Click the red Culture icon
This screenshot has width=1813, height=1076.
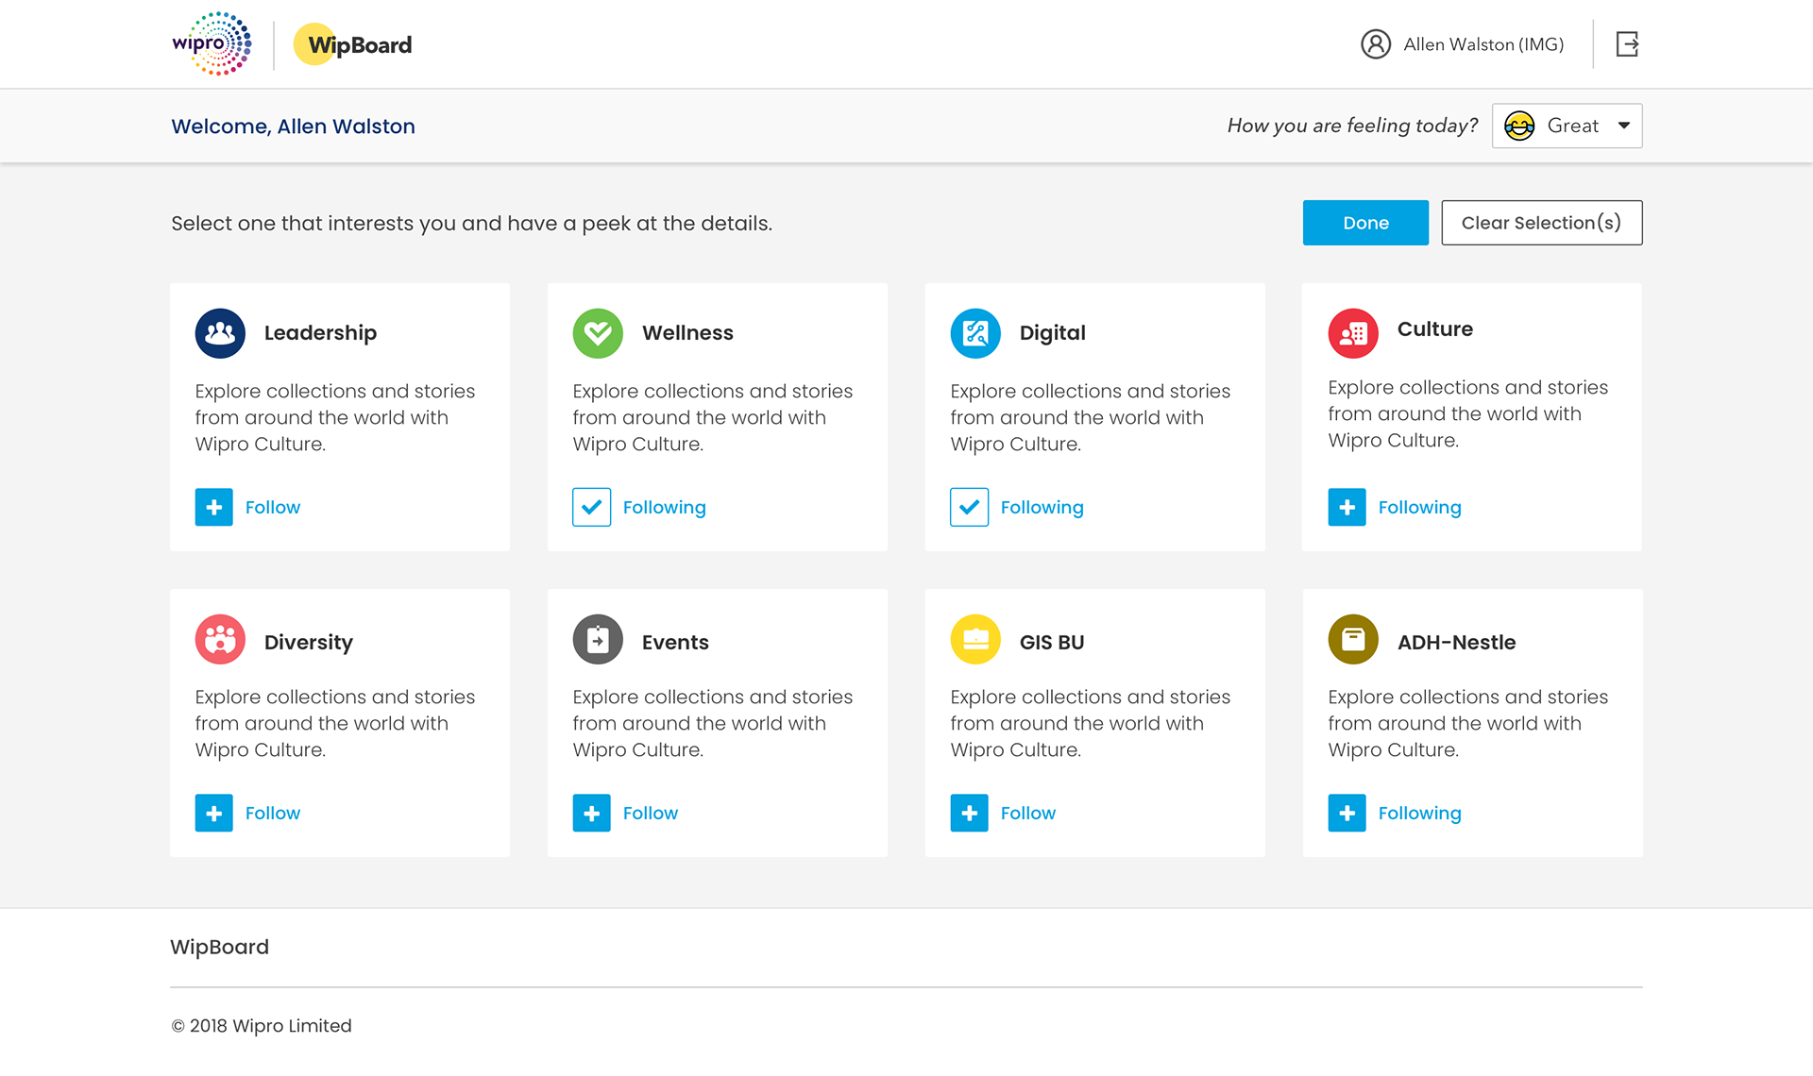[1353, 333]
